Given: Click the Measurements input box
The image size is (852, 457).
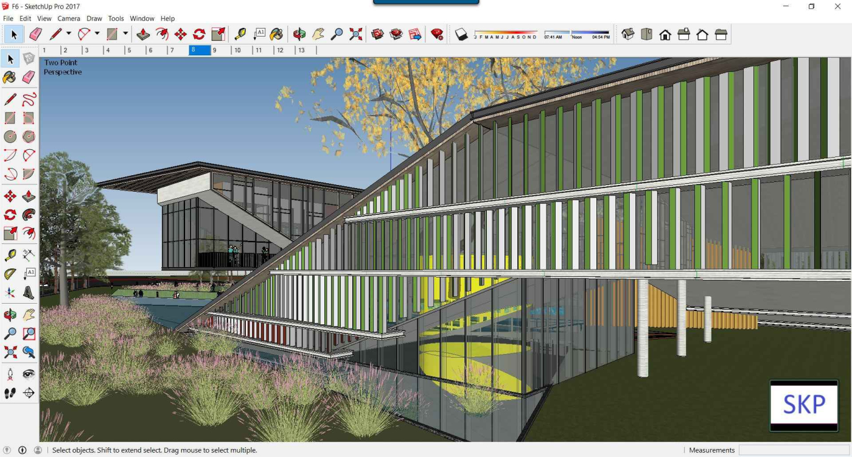Looking at the screenshot, I should point(794,450).
